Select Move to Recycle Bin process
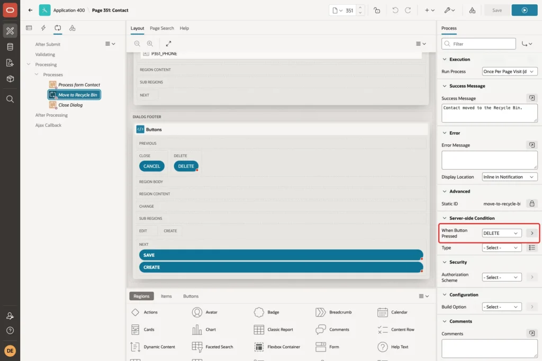The width and height of the screenshot is (542, 361). (74, 95)
